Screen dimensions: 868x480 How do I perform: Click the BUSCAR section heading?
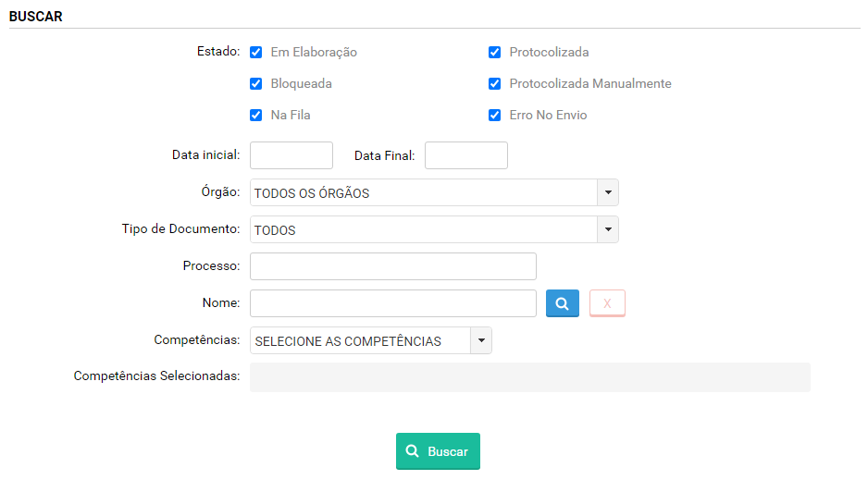(36, 17)
